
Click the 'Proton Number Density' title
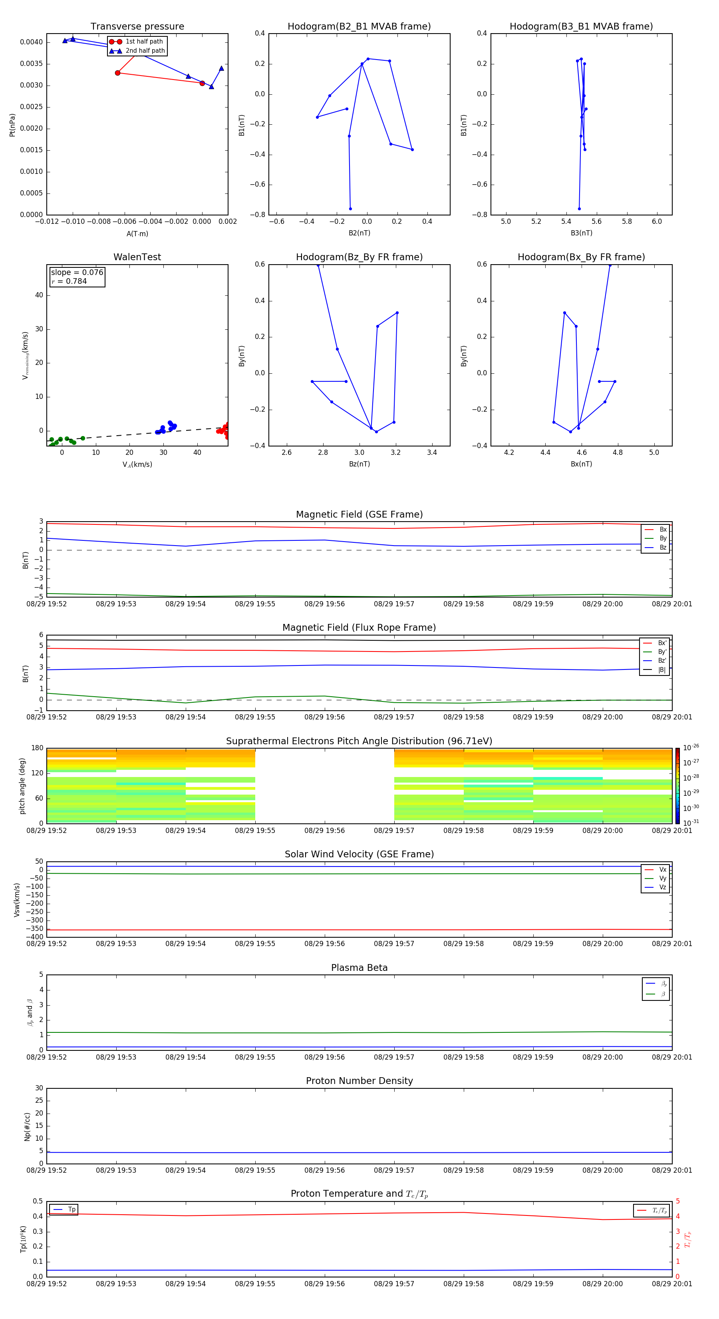(x=359, y=1081)
